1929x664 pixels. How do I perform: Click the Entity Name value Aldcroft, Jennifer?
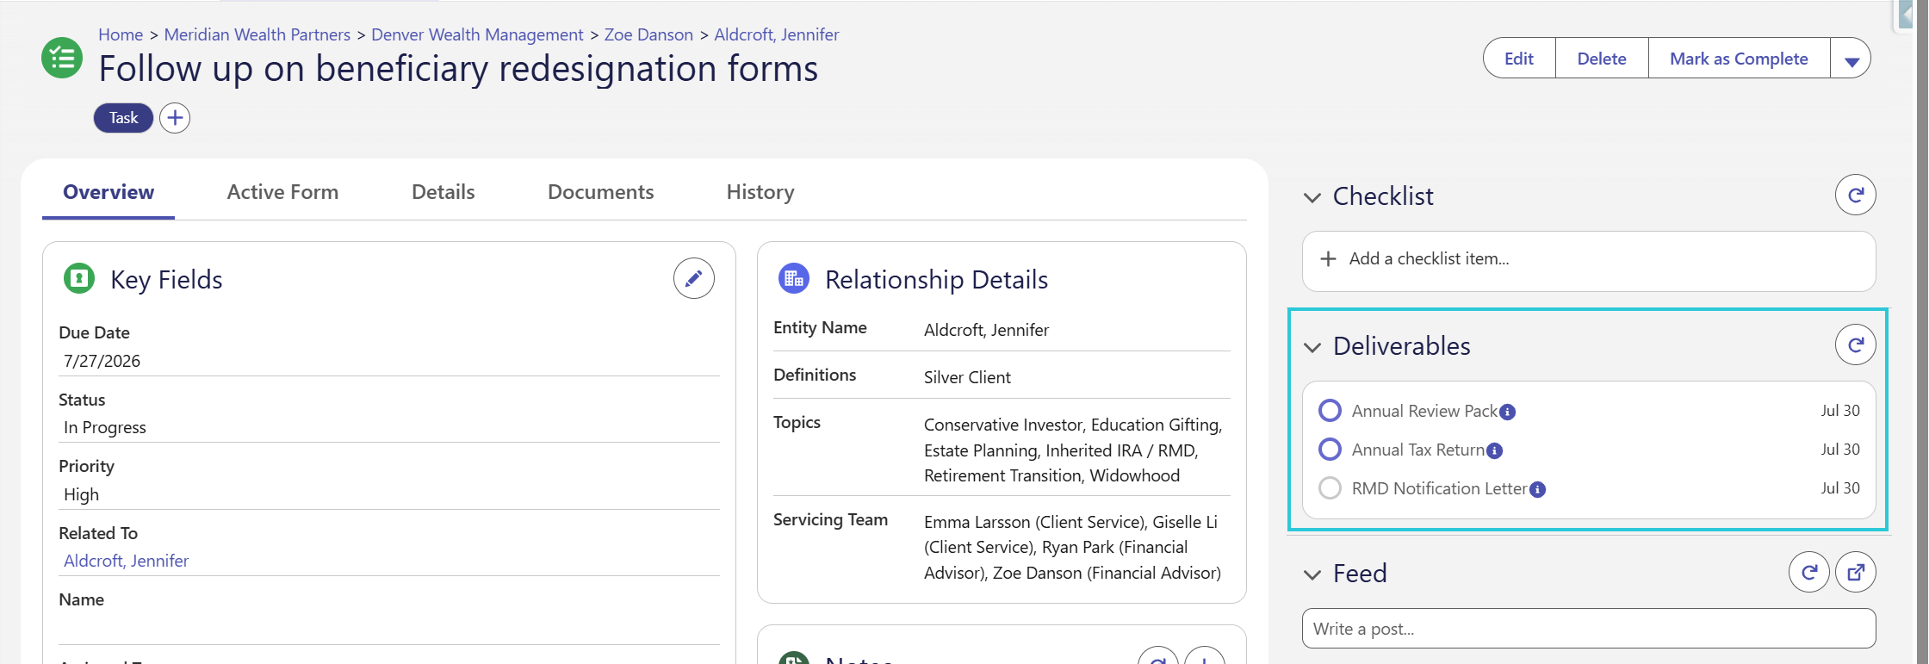click(986, 330)
